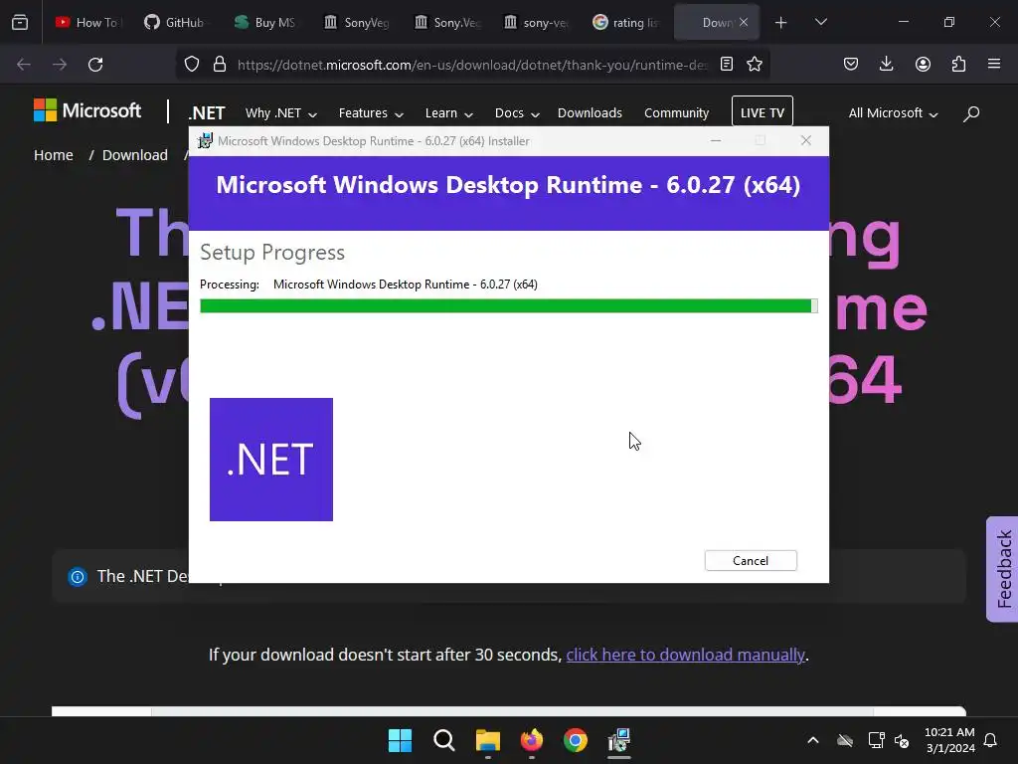
Task: Go to Home breadcrumb link
Action: coord(54,155)
